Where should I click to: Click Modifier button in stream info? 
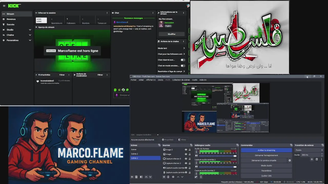[x=172, y=34]
